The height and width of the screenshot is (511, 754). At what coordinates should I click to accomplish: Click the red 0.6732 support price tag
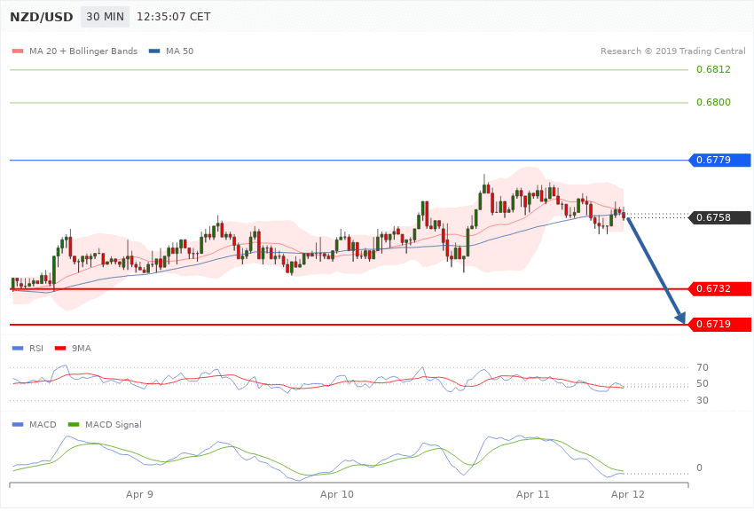click(719, 288)
